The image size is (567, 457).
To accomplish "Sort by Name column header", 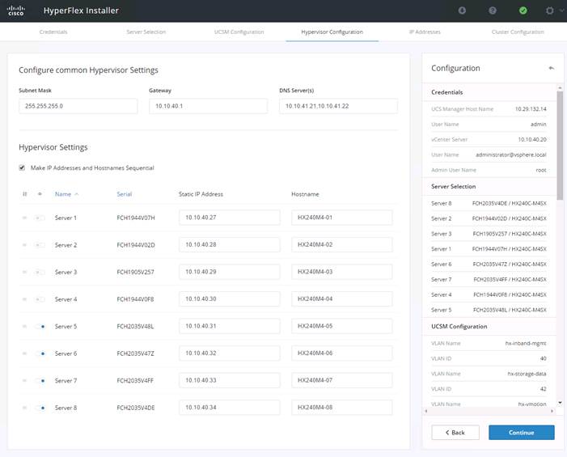I will (63, 194).
